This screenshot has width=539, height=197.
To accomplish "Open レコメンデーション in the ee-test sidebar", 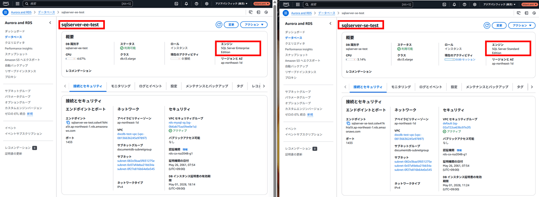I will [x=18, y=148].
